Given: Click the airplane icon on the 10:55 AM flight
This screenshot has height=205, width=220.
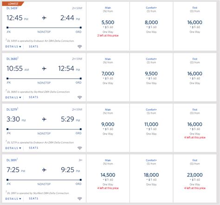Looking at the screenshot, I should point(44,68).
